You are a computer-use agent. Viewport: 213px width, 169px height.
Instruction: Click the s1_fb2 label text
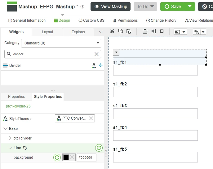(x=120, y=84)
